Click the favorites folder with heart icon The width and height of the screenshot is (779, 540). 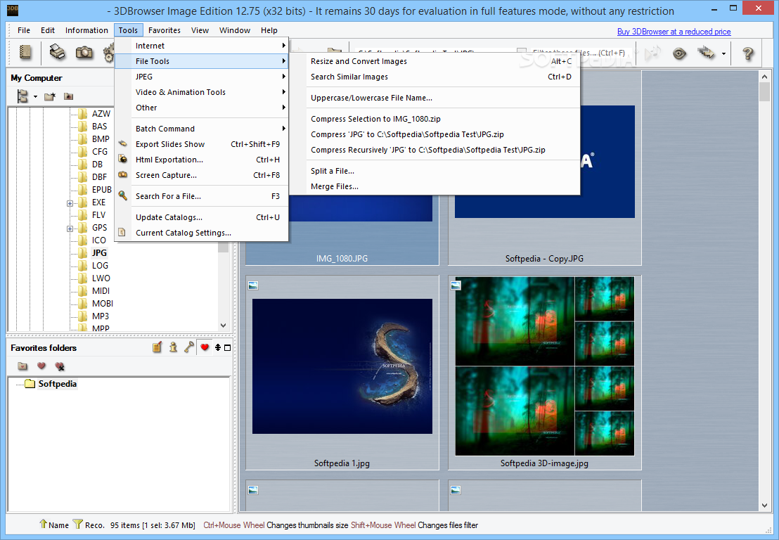coord(22,366)
